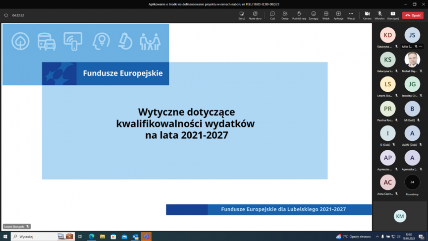Click the meeting timer 04:32:52

click(18, 15)
